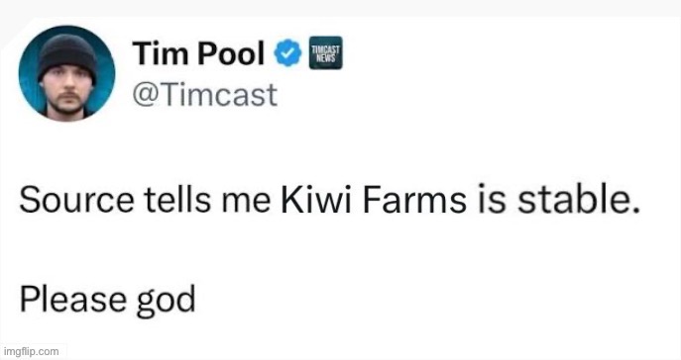Select the words "Kiwi Farms" in the tweet
This screenshot has width=681, height=360.
coord(374,200)
